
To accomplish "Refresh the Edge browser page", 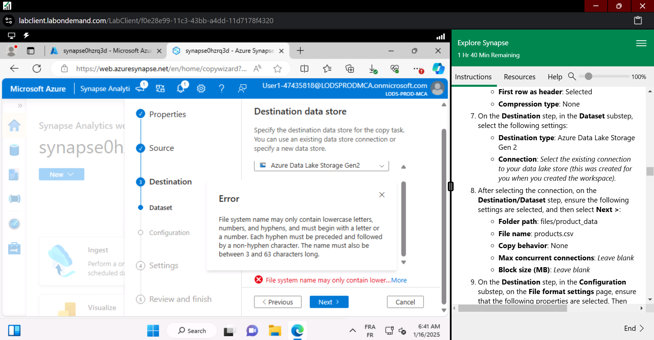I will tap(37, 68).
